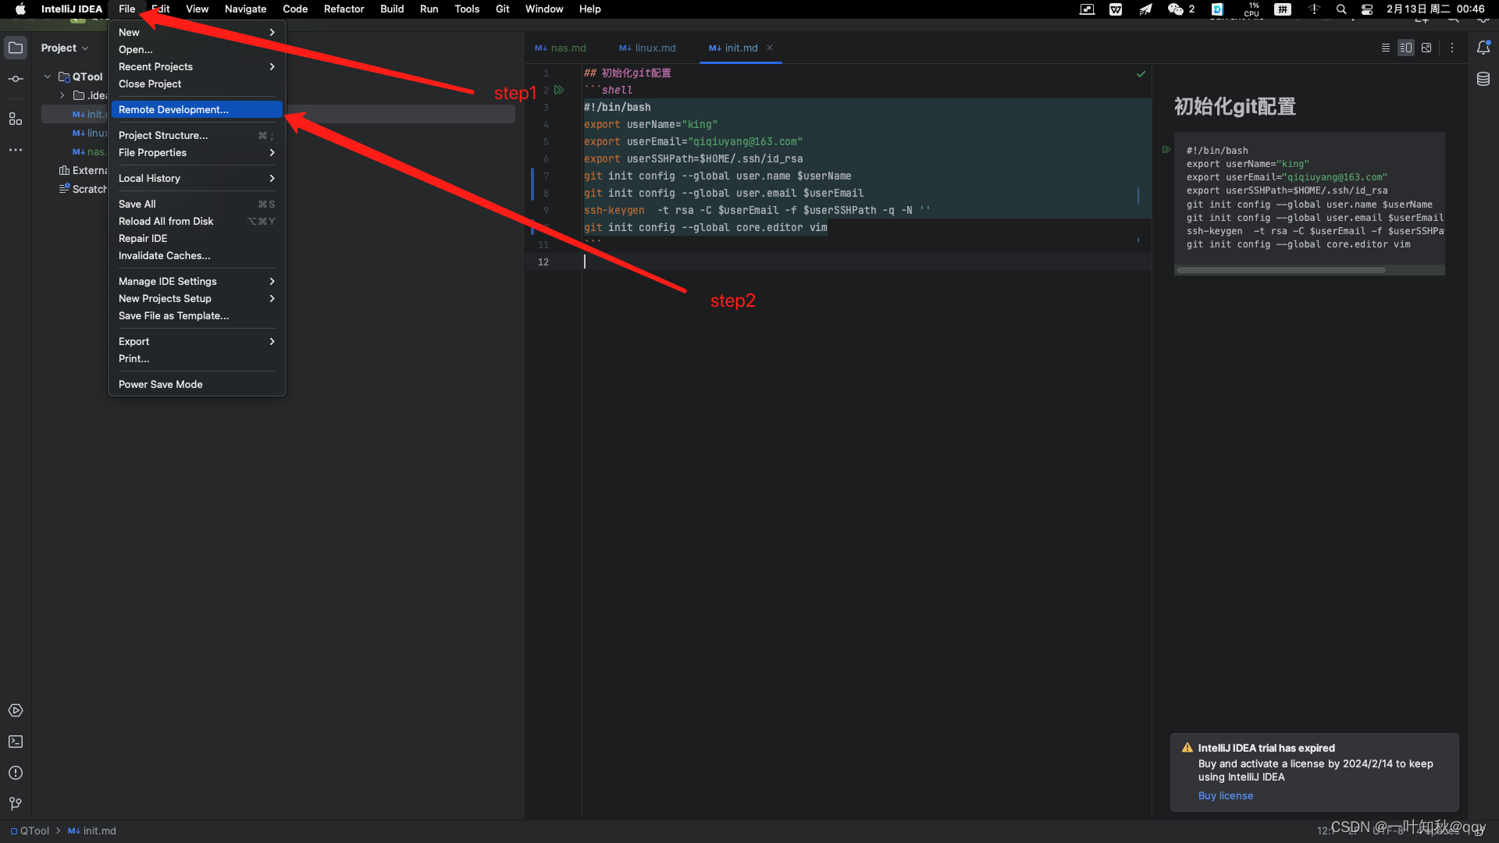Open the Problems tool window icon
This screenshot has height=843, width=1499.
point(16,773)
